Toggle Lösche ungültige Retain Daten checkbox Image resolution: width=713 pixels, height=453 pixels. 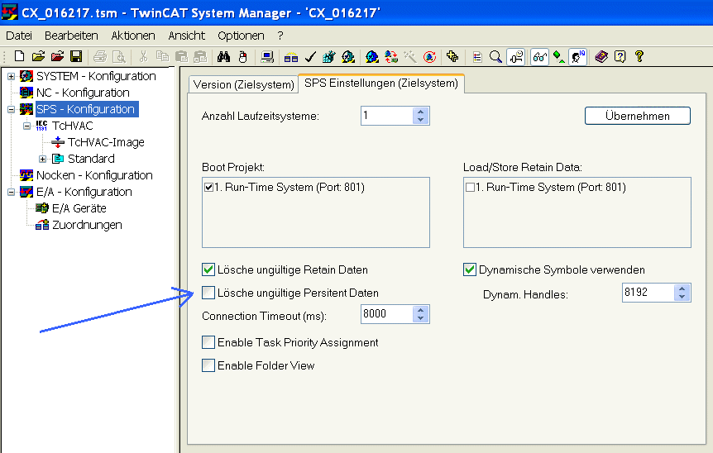208,269
